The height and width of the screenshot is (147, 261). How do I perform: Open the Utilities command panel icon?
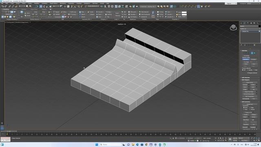pyautogui.click(x=257, y=23)
